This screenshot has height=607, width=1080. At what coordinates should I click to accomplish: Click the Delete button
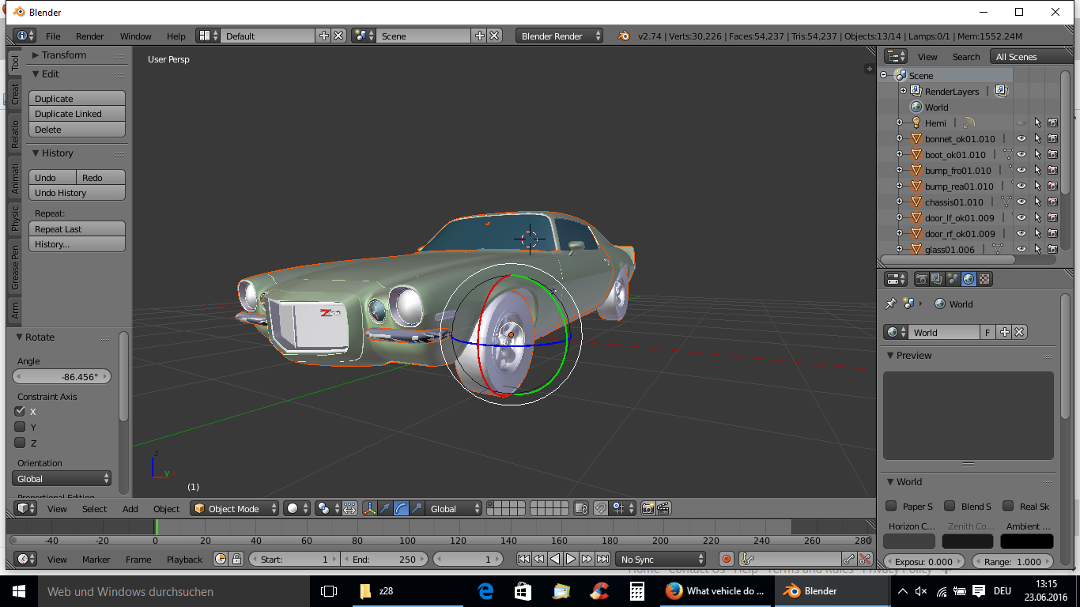tap(77, 130)
